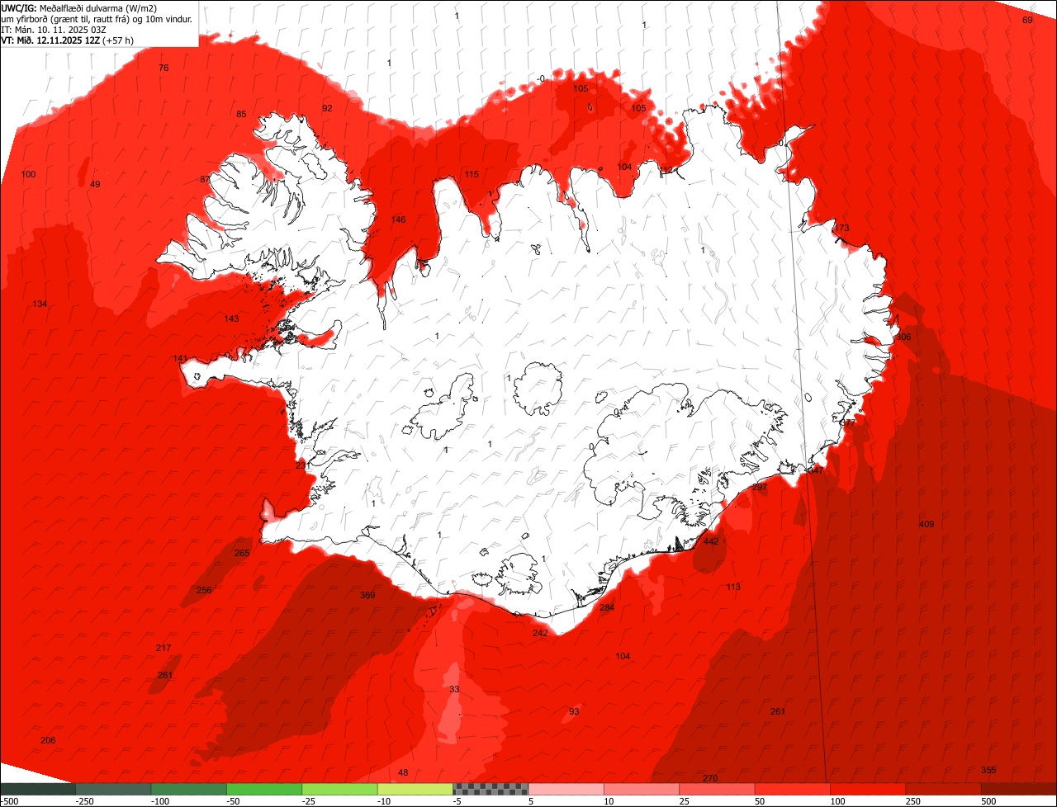Click the map value 143 in Breiðafjörður bay
The image size is (1057, 807).
pos(231,319)
